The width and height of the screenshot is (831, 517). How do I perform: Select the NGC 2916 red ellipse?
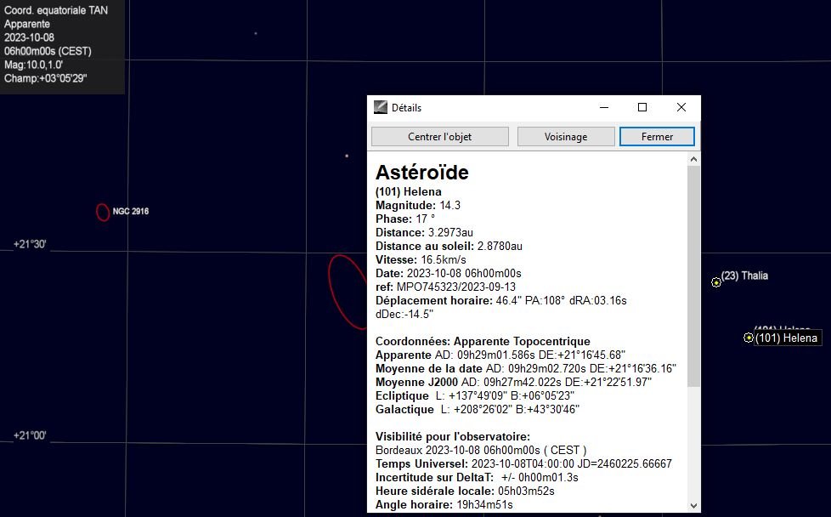coord(103,213)
